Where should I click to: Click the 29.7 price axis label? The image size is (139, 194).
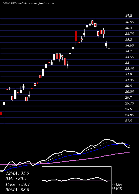(x=128, y=98)
